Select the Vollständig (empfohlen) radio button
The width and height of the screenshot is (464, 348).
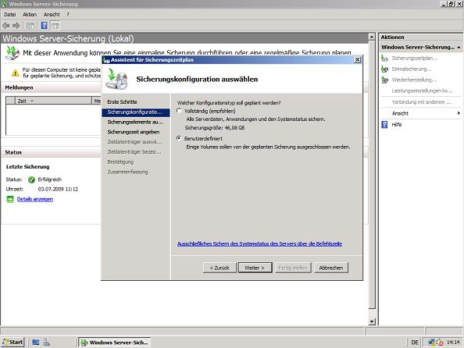pos(179,111)
